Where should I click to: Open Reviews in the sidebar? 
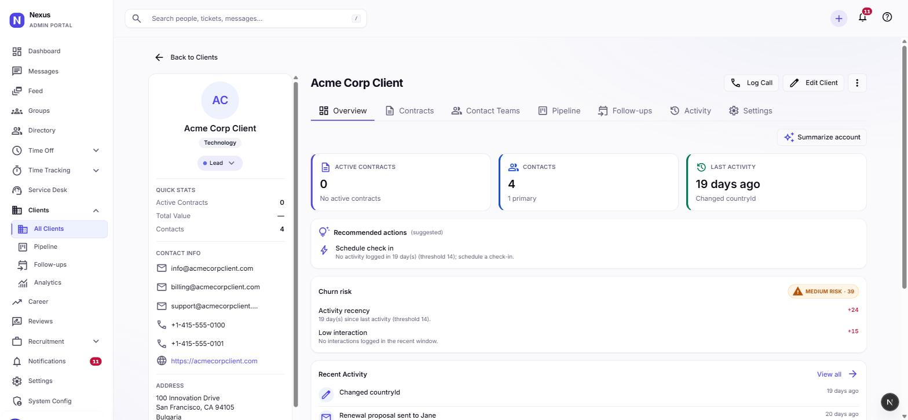[57, 321]
